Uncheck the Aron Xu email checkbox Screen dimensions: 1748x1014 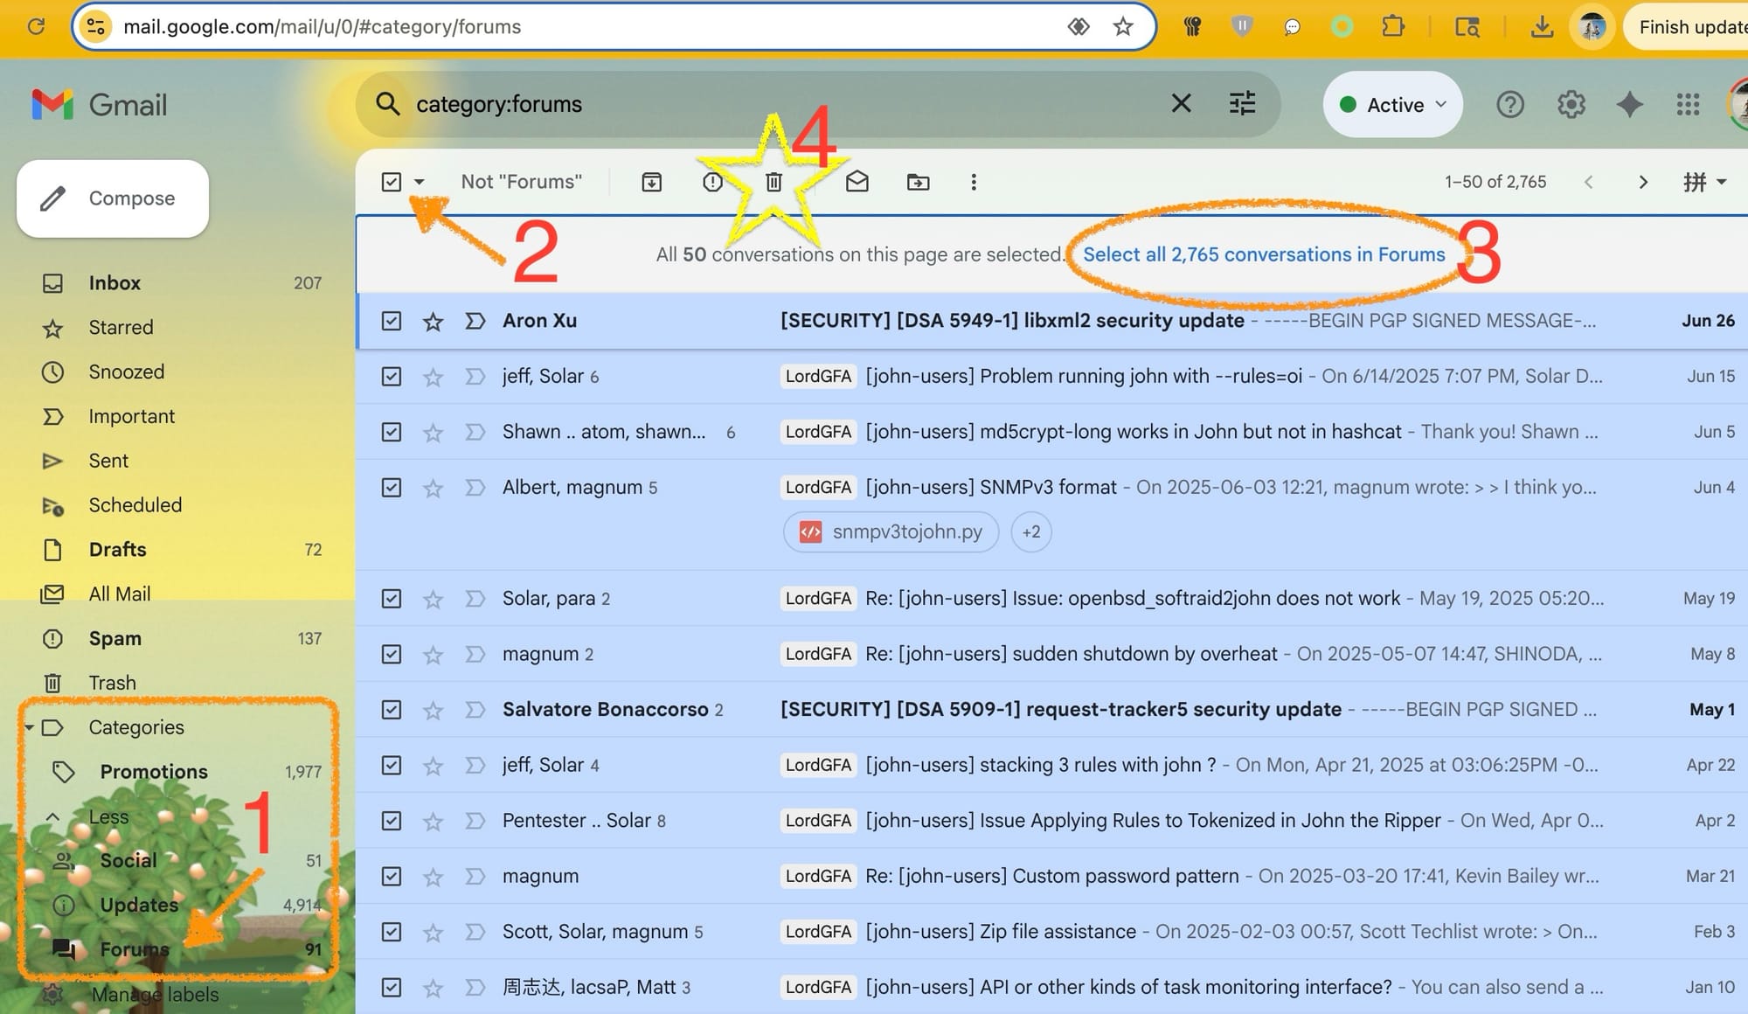(x=392, y=321)
